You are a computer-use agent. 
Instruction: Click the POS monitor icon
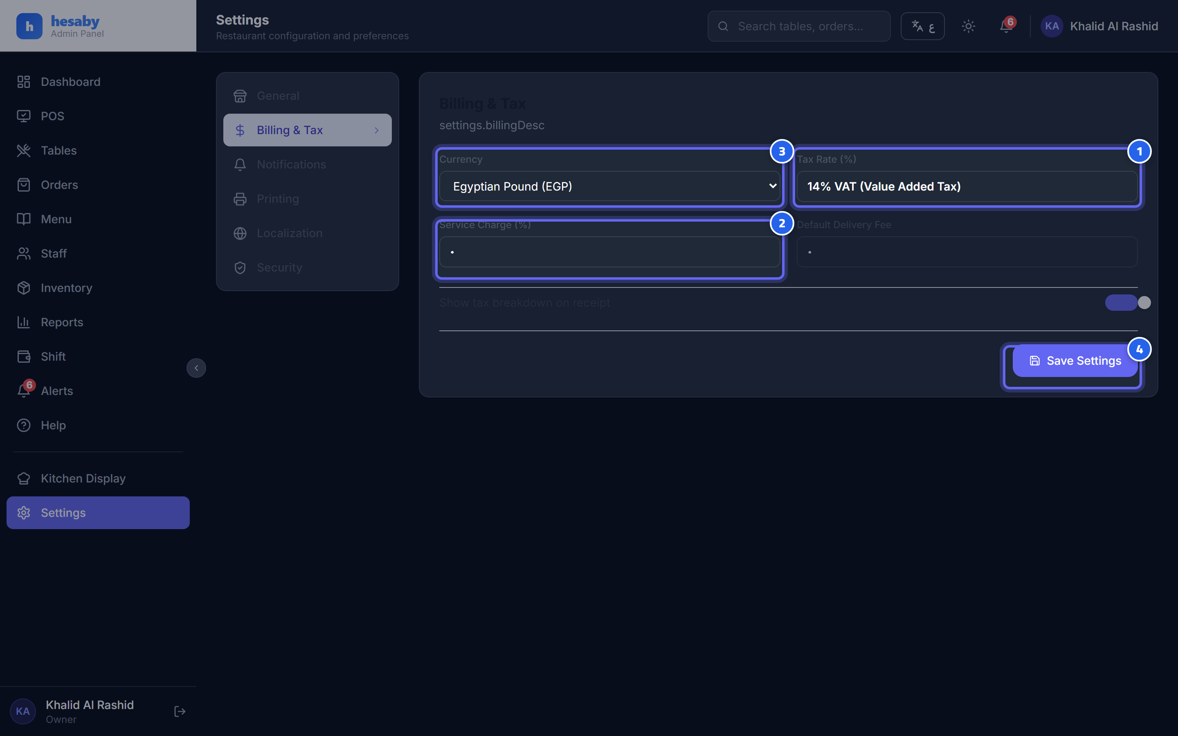pos(23,116)
